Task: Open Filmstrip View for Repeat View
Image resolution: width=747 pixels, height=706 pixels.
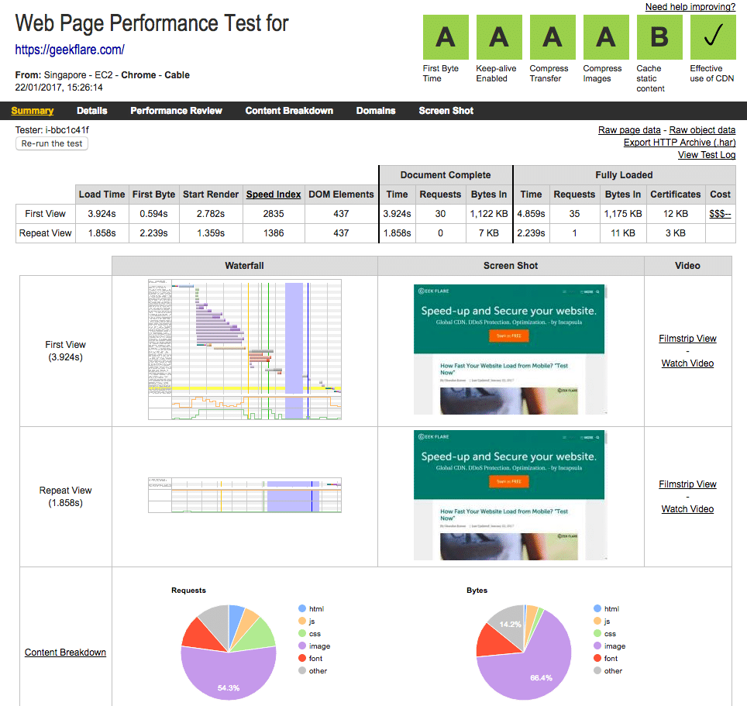Action: (x=687, y=484)
